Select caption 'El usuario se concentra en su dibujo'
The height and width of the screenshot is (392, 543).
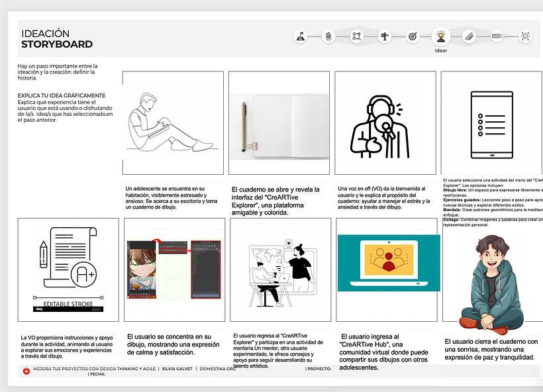[x=173, y=344]
